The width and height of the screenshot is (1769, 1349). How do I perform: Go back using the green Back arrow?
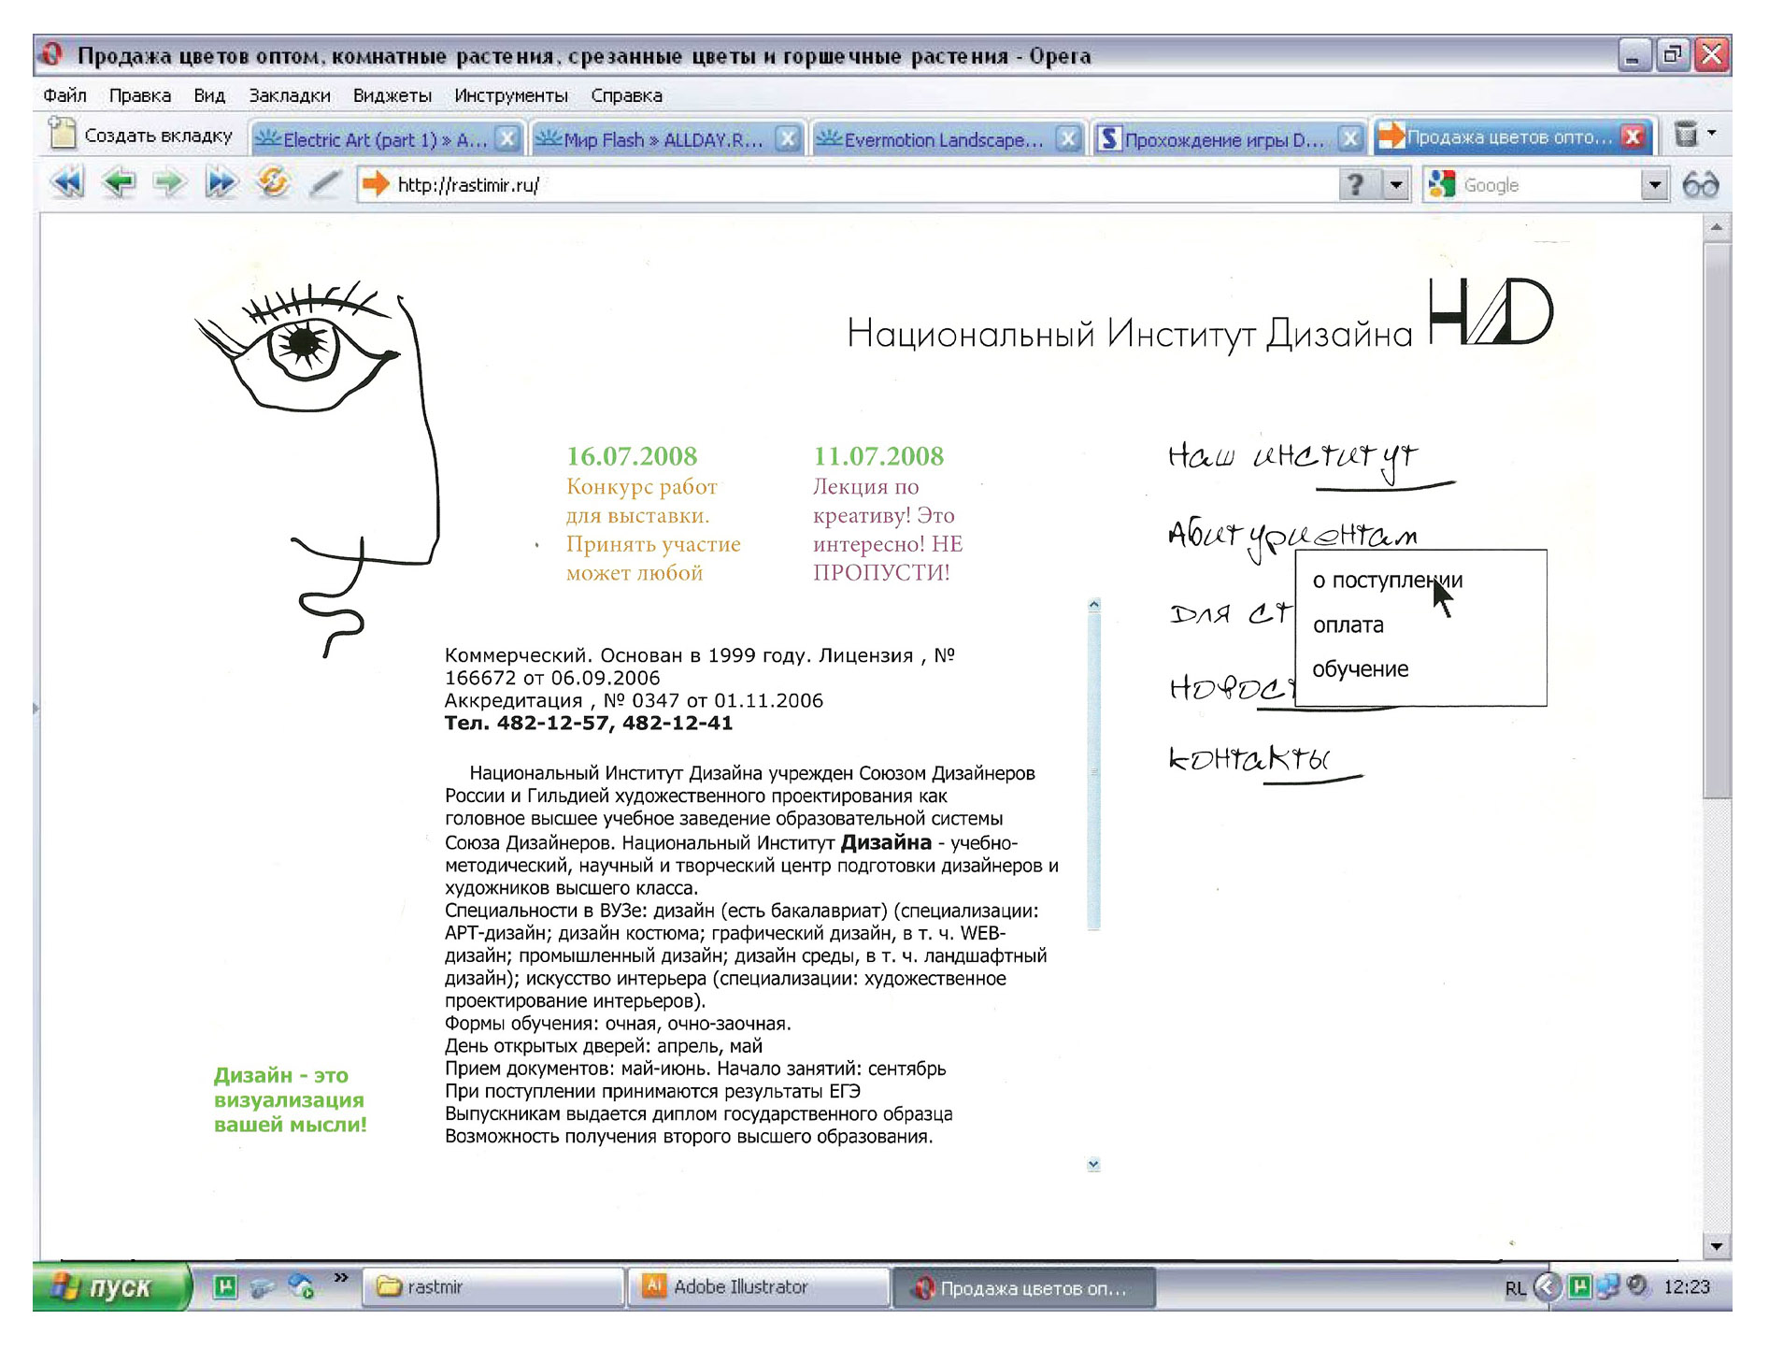click(119, 182)
